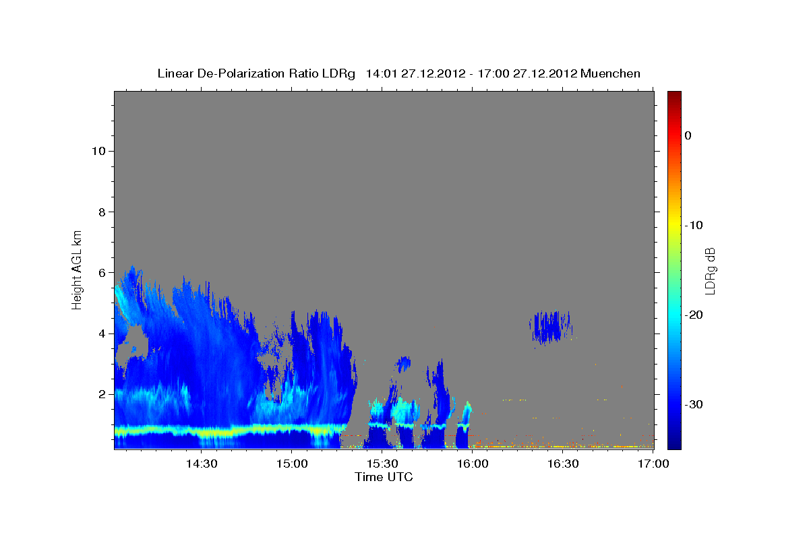Click the 'Height AGL km' axis label

point(78,269)
